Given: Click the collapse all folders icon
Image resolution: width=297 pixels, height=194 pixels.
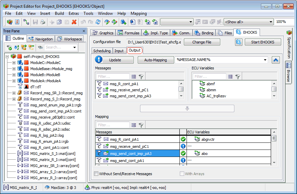Looking at the screenshot, I should pos(31,47).
